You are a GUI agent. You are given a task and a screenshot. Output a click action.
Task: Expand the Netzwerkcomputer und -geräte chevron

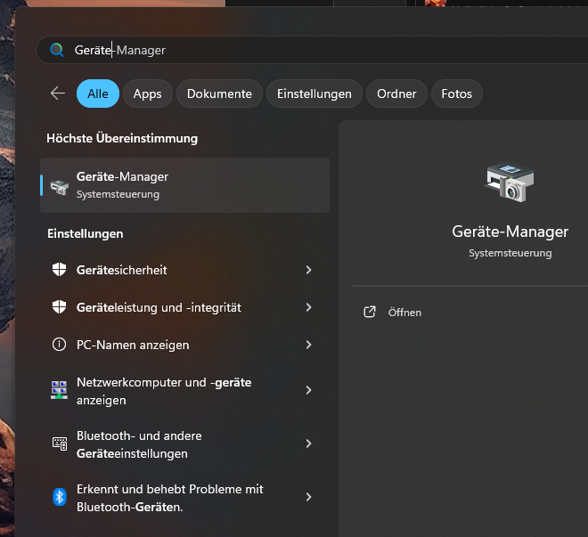308,390
